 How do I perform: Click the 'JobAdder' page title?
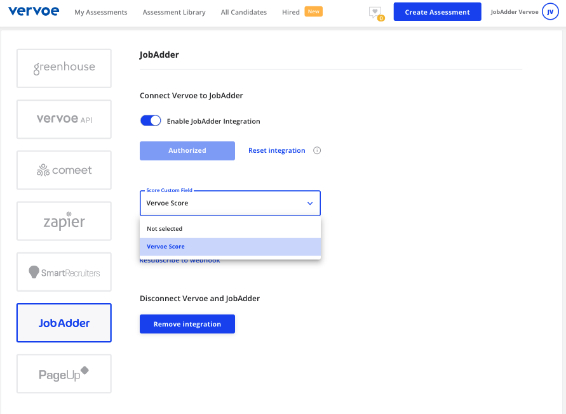pyautogui.click(x=159, y=55)
